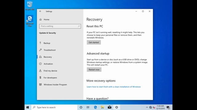
Task: Click the search magnifier in Find a setting
Action: pyautogui.click(x=79, y=26)
